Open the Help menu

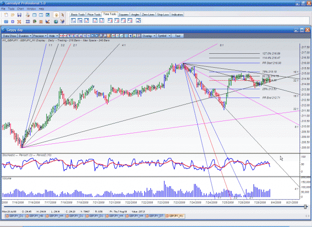[x=41, y=9]
